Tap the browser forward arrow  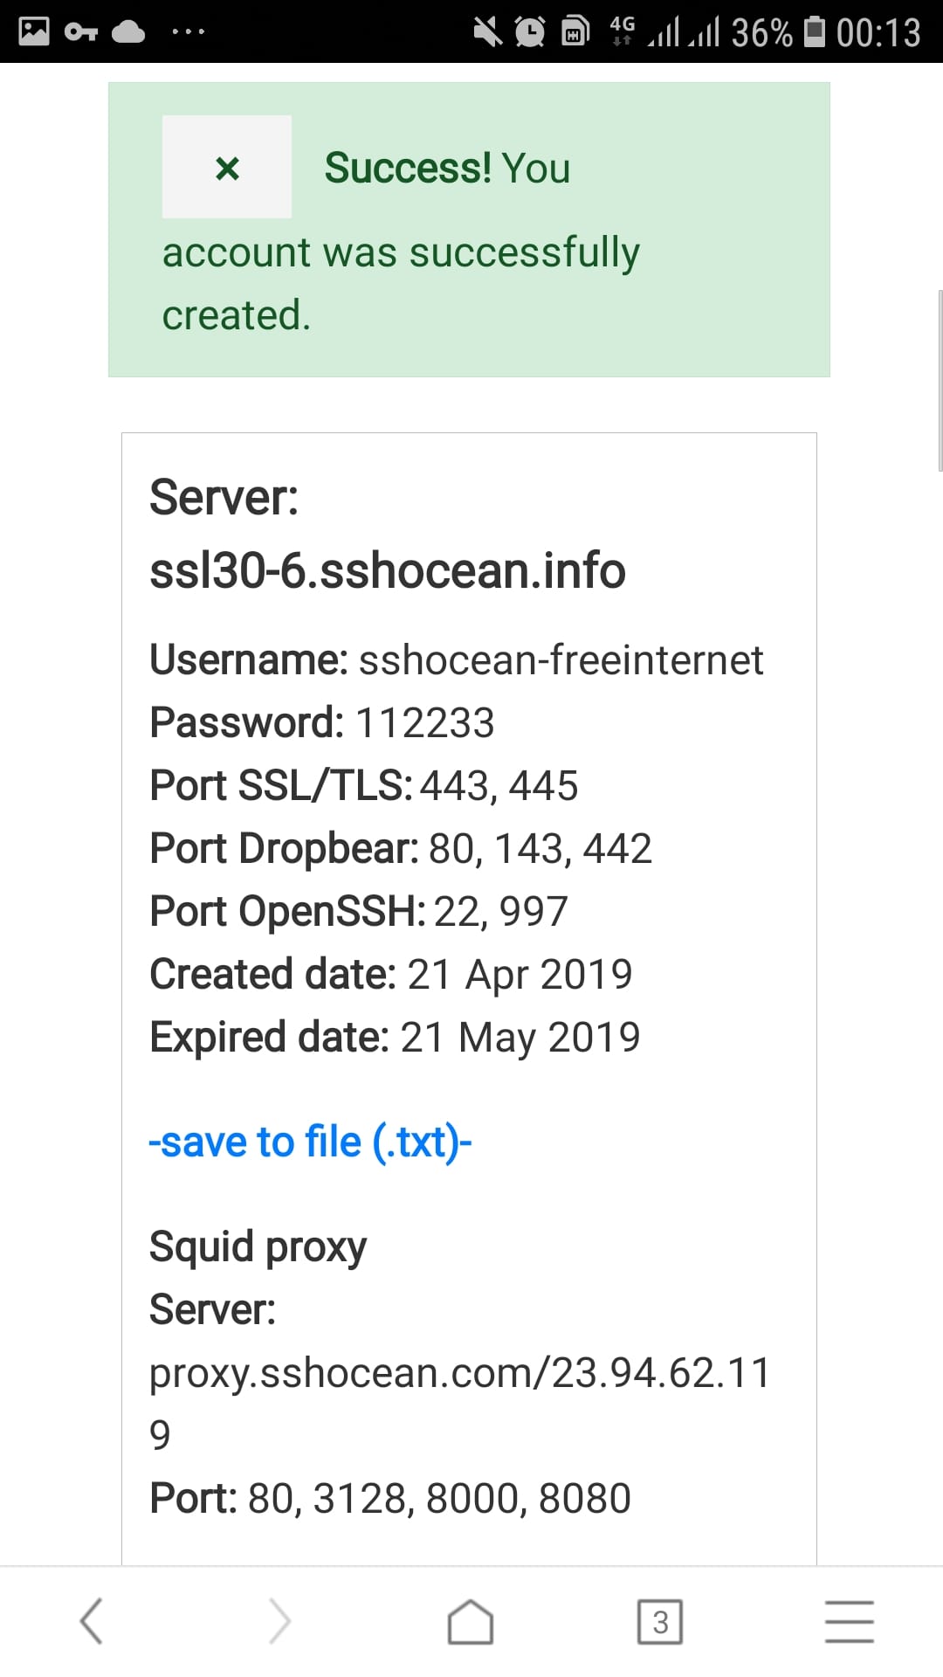(x=279, y=1621)
